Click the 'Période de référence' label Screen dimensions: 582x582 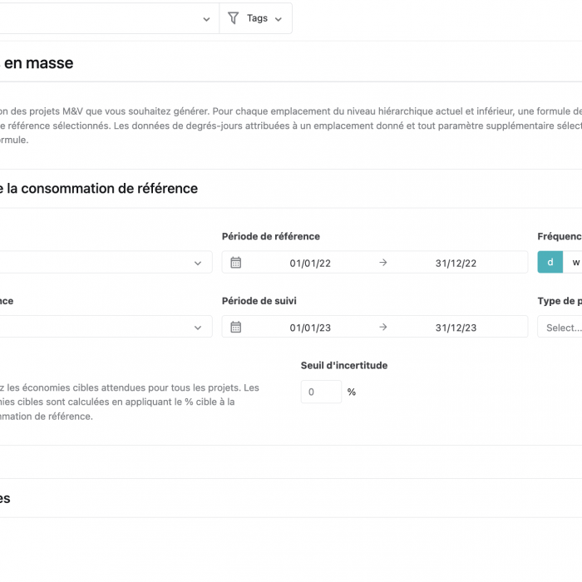[x=271, y=236]
